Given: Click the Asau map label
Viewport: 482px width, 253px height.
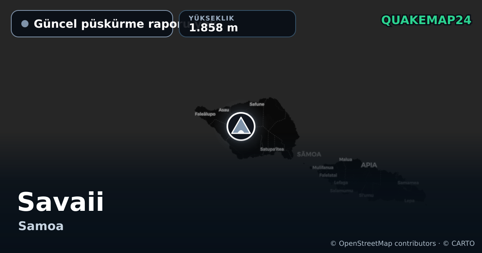Looking at the screenshot, I should point(224,110).
